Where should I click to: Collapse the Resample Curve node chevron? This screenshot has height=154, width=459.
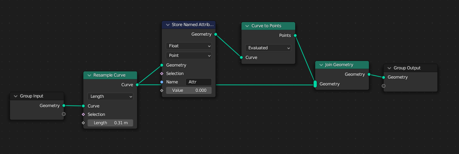(89, 75)
